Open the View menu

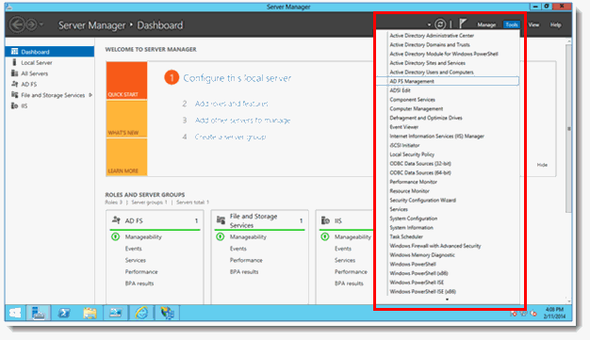[533, 24]
